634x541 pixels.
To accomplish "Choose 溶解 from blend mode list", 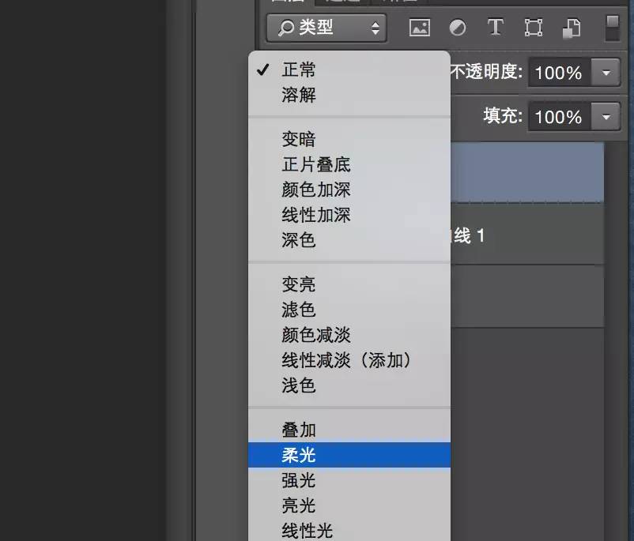I will [x=299, y=95].
